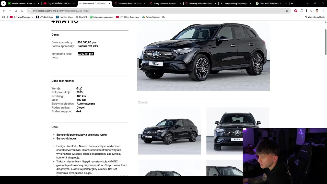Click the 'Zdjęcia' section heading
Image resolution: width=327 pixels, height=184 pixels.
143,102
